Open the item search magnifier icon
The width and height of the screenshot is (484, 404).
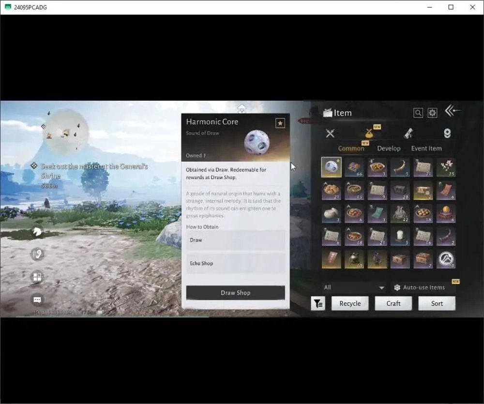click(418, 113)
